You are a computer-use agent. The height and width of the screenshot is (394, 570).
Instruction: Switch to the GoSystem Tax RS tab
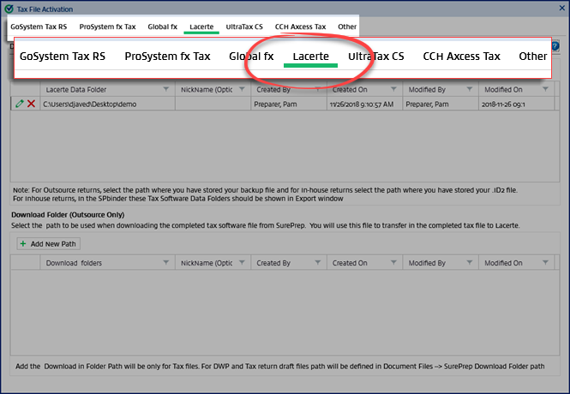click(x=39, y=27)
